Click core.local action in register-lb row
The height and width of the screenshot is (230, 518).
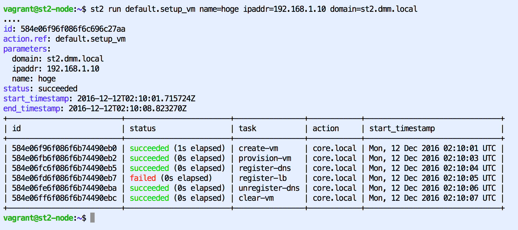click(x=334, y=178)
